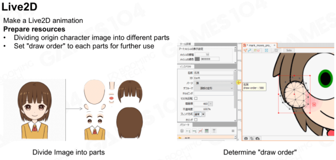Open the パーツ dropdown
Viewport: 336px width, 160px height.
point(213,83)
